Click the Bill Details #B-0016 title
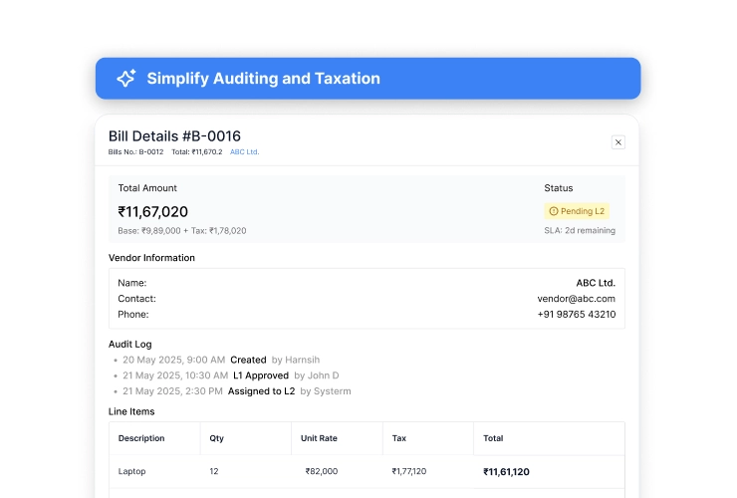737x498 pixels. point(174,136)
